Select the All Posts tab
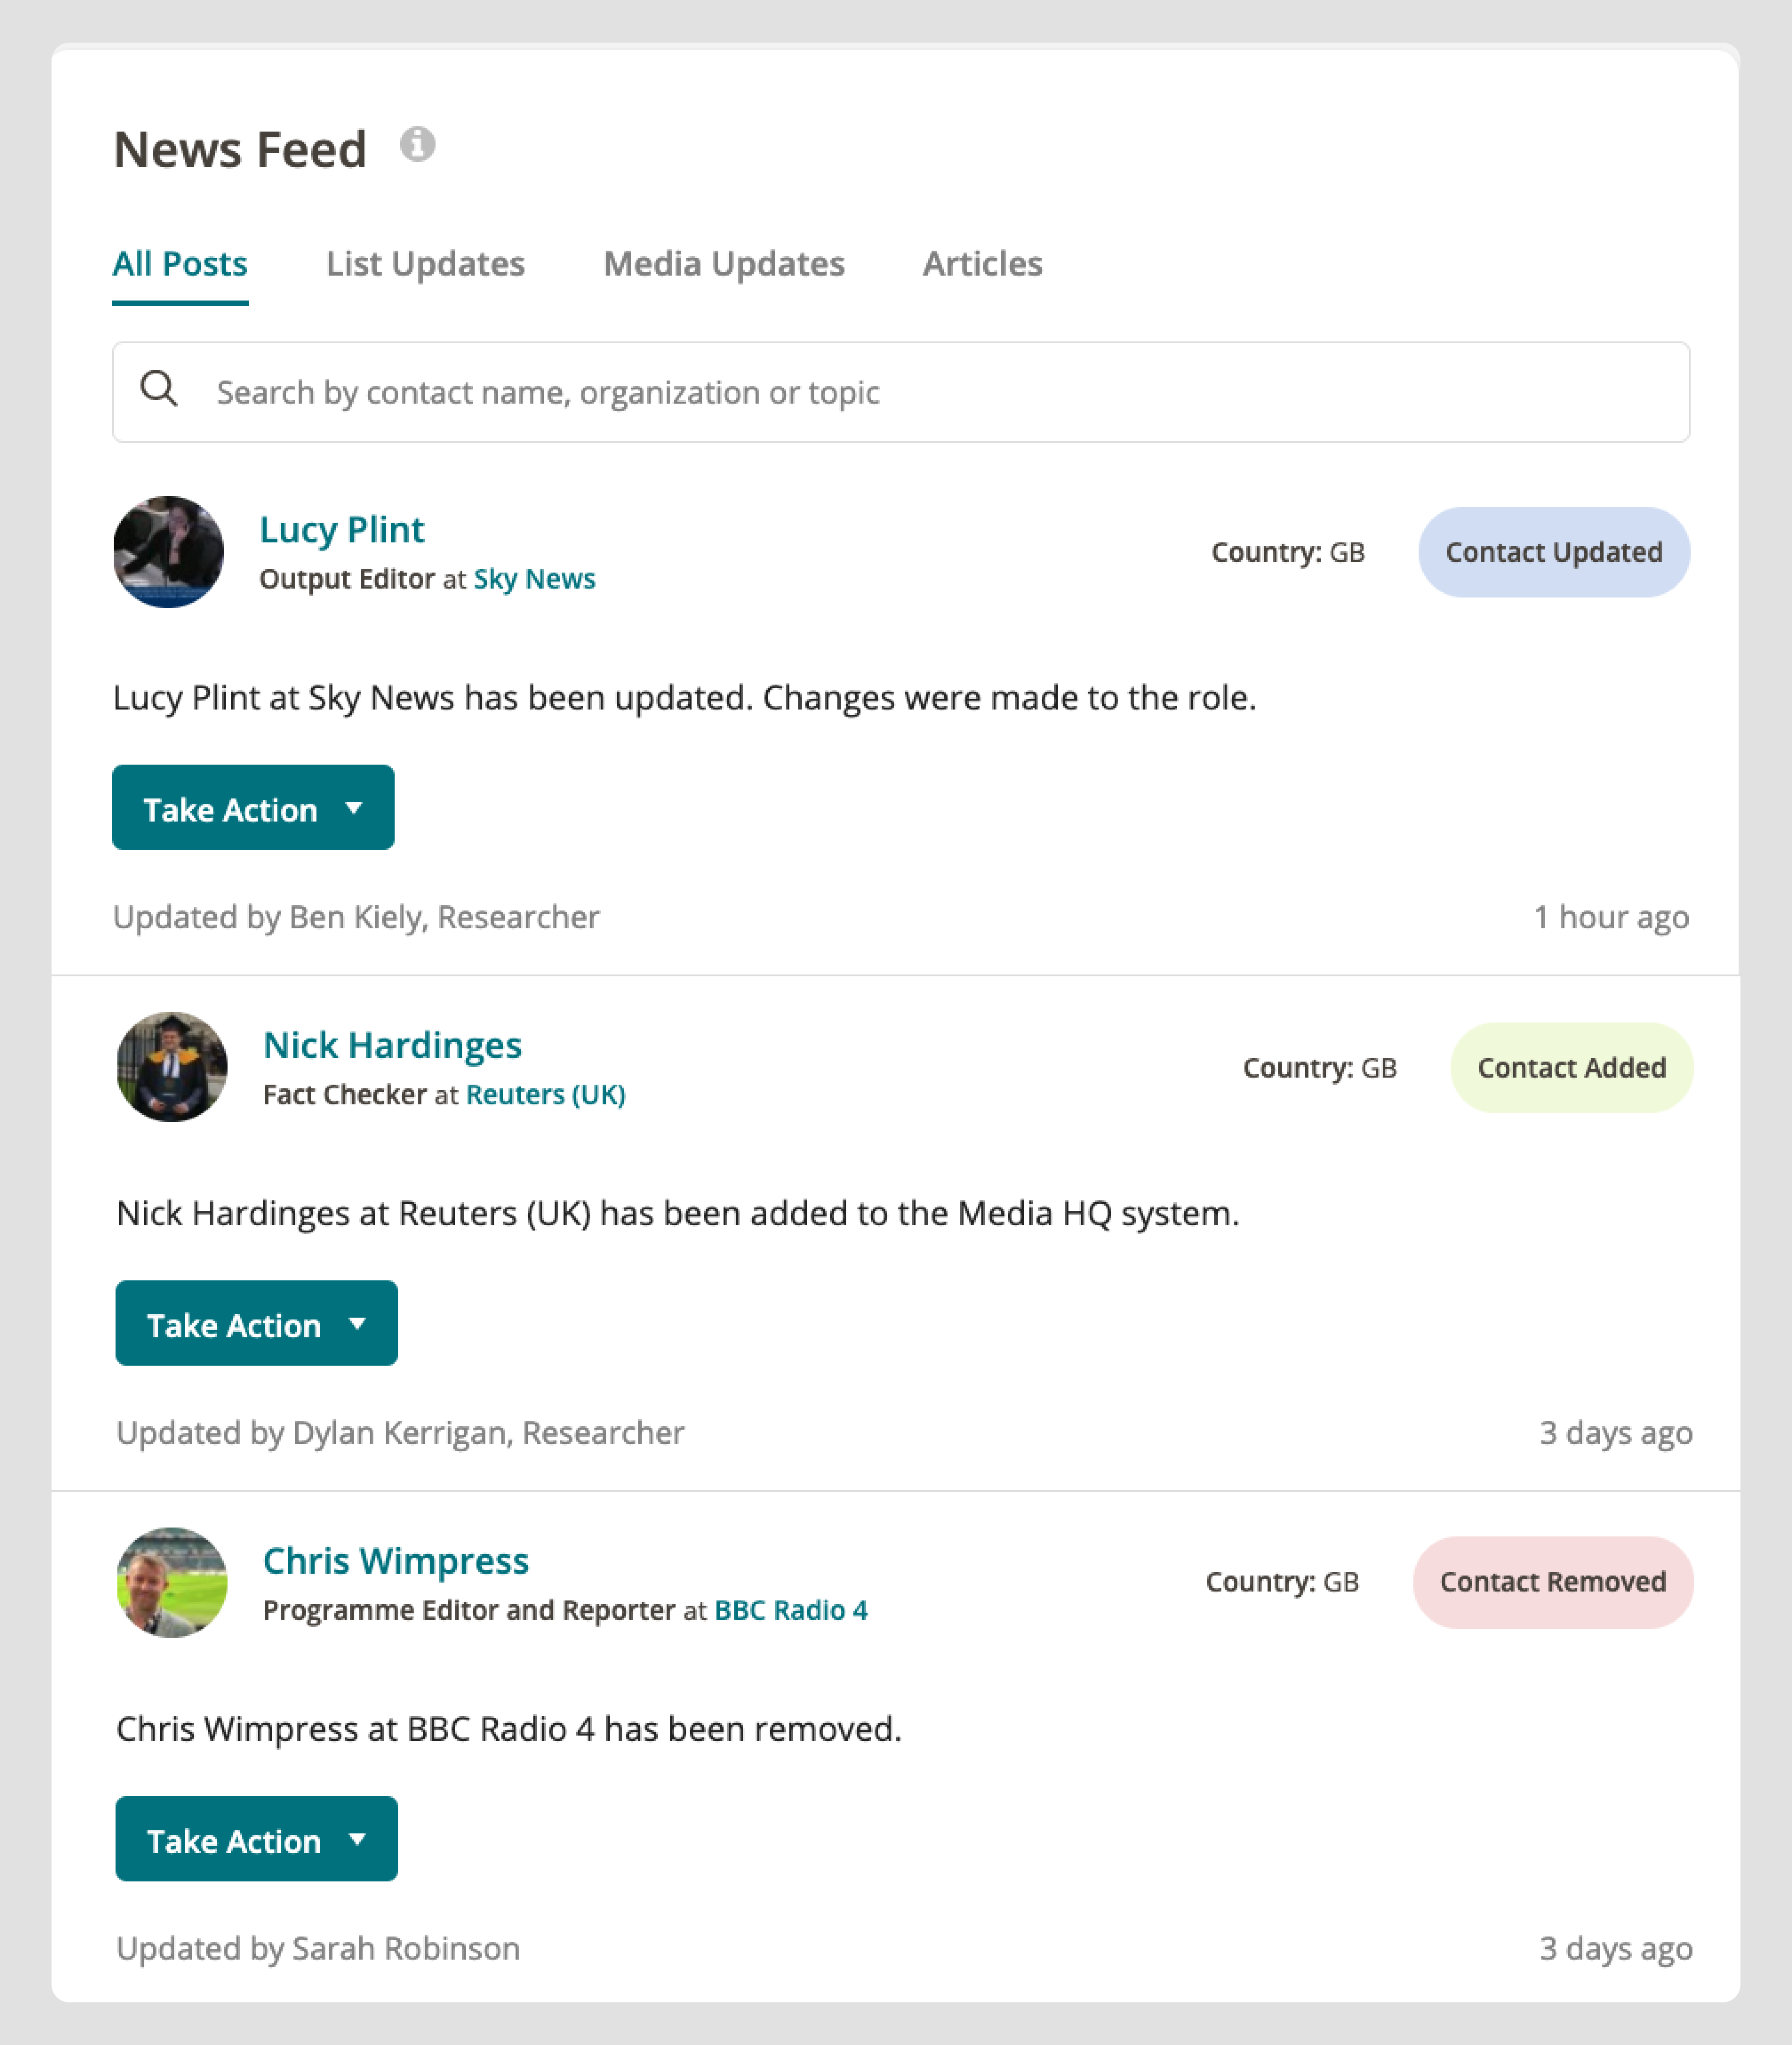 click(x=180, y=263)
